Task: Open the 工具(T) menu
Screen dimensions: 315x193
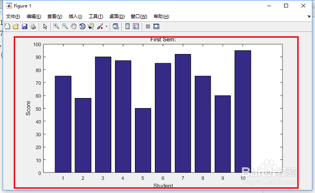Action: point(96,16)
